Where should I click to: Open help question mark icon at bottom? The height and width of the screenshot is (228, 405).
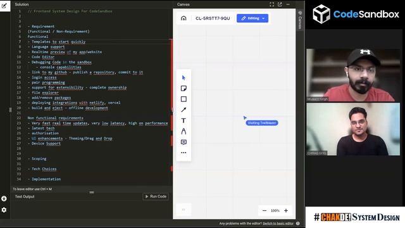tap(298, 224)
